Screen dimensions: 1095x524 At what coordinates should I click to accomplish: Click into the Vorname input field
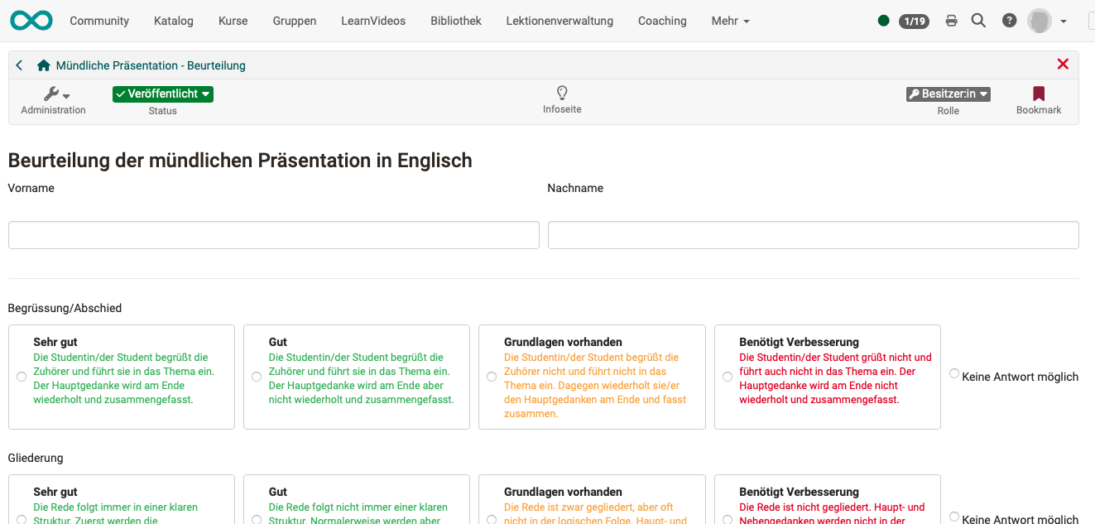tap(273, 235)
